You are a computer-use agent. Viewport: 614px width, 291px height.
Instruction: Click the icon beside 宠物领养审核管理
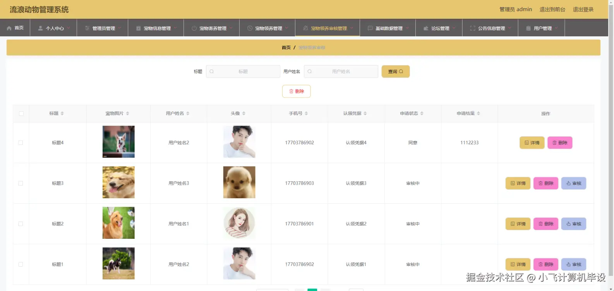click(305, 28)
